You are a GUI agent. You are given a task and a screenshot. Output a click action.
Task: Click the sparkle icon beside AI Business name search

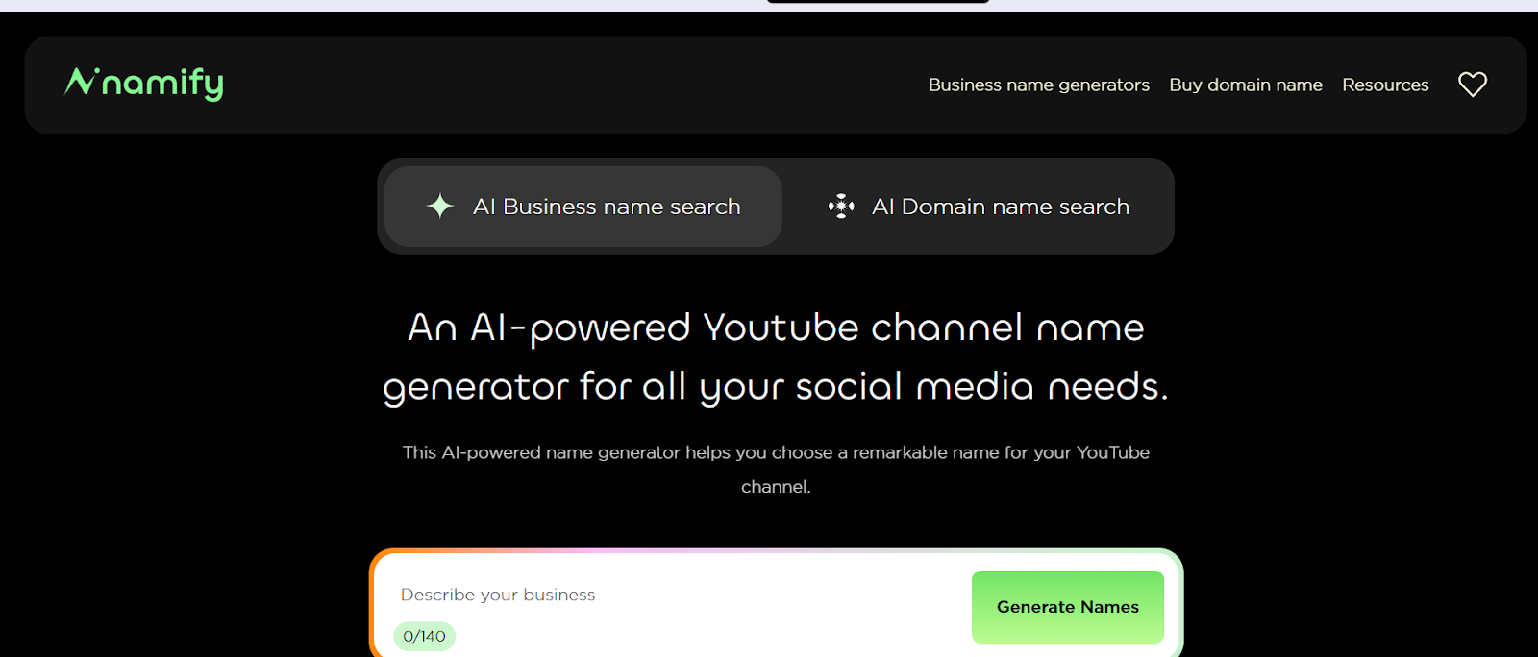tap(440, 206)
